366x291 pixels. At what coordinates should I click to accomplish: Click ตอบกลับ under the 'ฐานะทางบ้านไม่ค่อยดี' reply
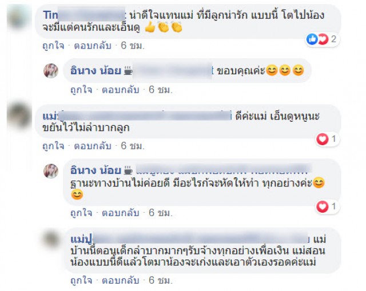[121, 213]
